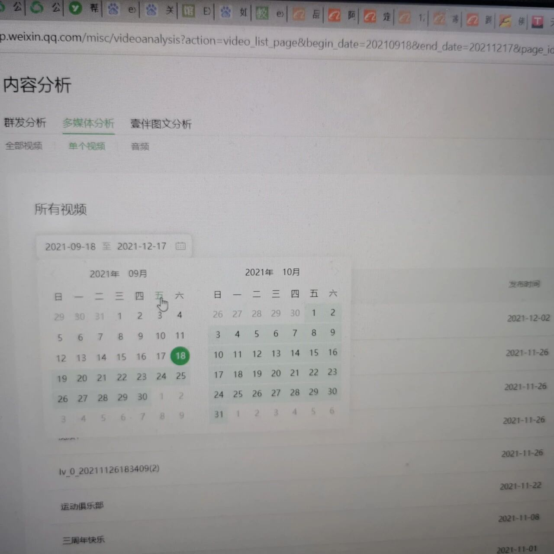554x554 pixels.
Task: Click the publish date 2021-11-01
Action: pos(517,549)
